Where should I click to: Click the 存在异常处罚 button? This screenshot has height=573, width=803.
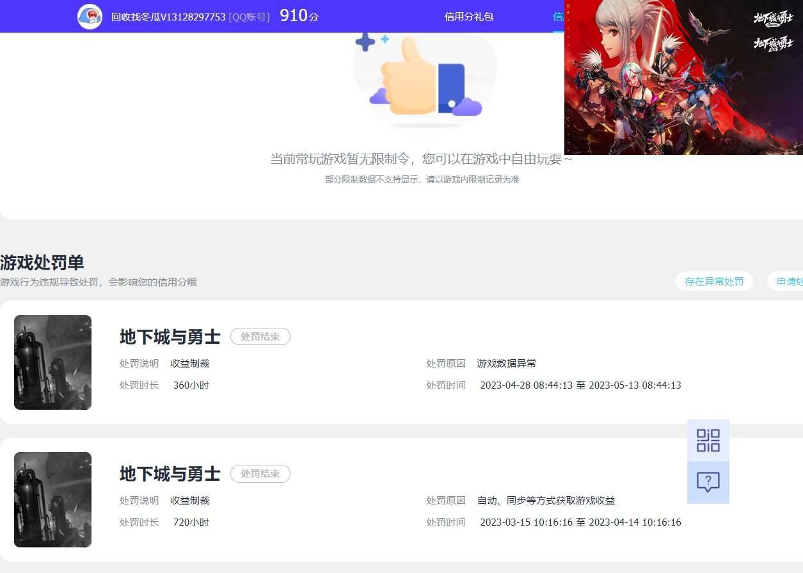tap(714, 281)
